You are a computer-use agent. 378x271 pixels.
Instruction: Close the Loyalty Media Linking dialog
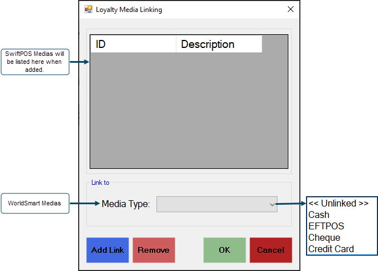tap(291, 9)
